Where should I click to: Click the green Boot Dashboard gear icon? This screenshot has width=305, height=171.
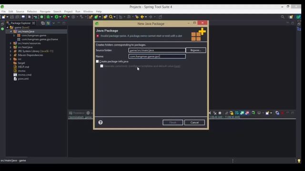(x=41, y=17)
